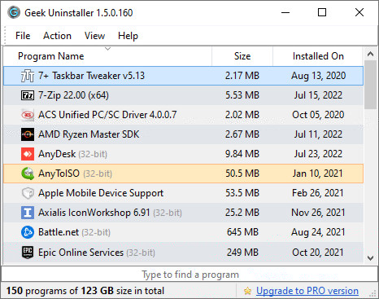Click the Axialis IconWorkshop icon
The width and height of the screenshot is (379, 299).
tap(28, 213)
